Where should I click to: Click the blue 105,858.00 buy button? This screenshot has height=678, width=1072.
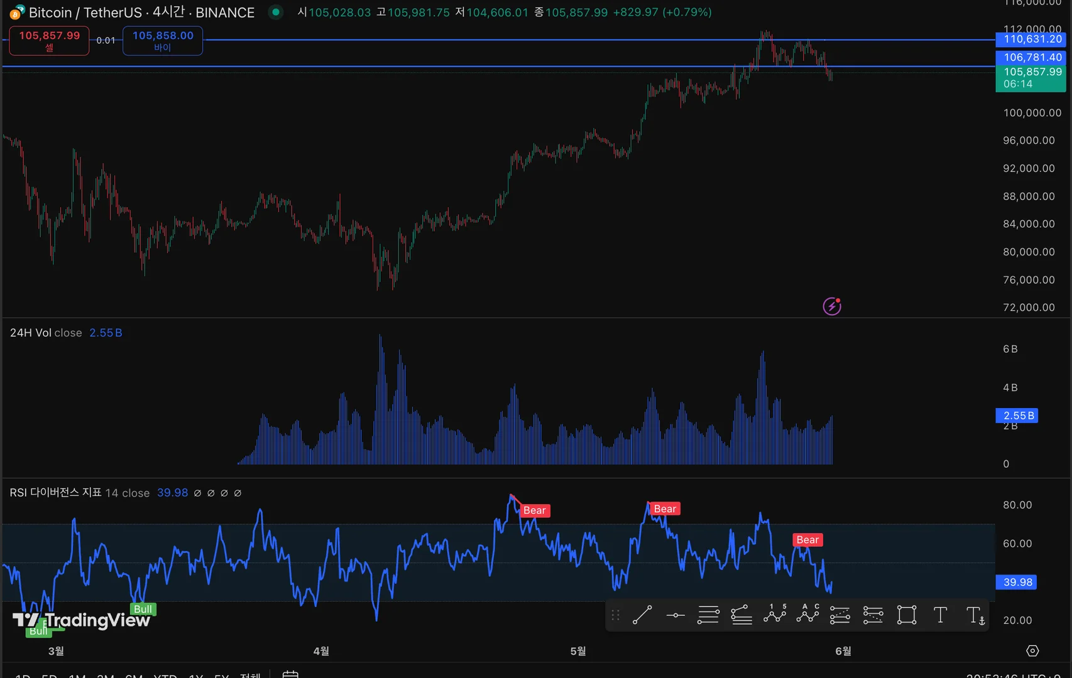pos(163,41)
